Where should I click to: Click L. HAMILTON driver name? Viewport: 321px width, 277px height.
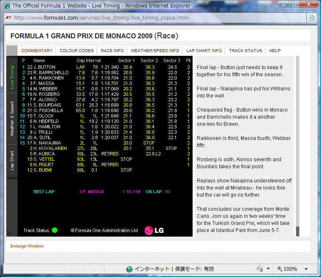[x=47, y=127]
